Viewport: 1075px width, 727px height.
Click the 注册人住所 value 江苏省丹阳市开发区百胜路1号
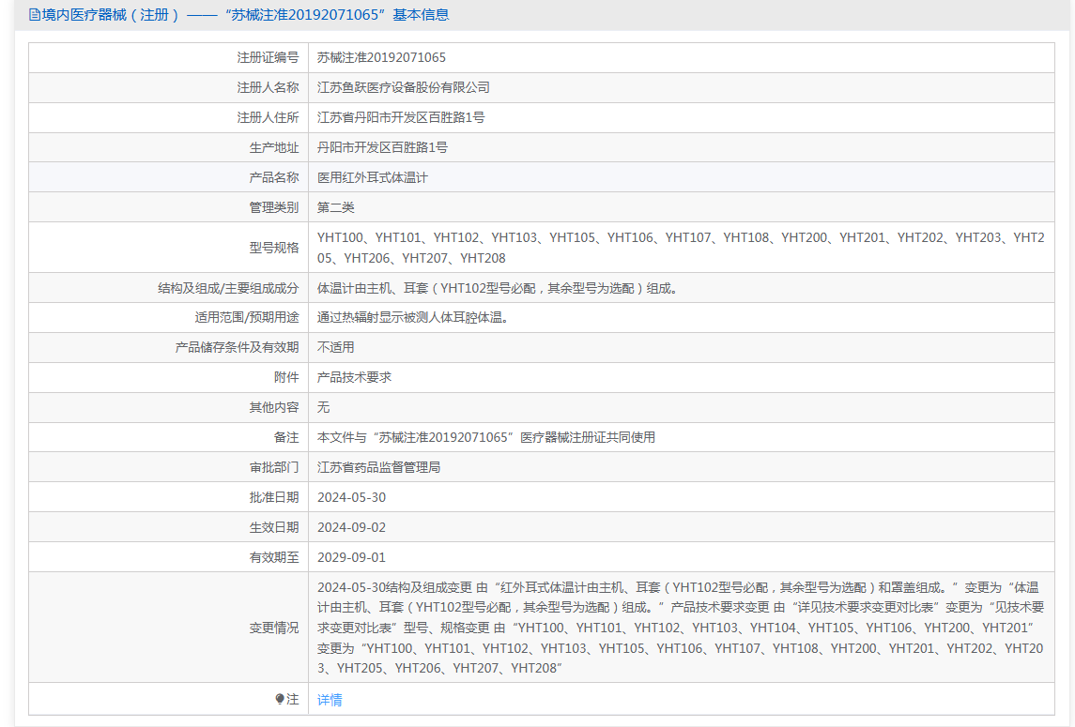[400, 118]
